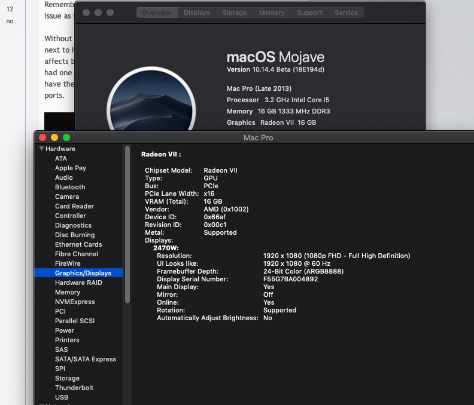Select Thunderbolt in hardware list
Viewport: 474px width, 405px height.
pyautogui.click(x=74, y=388)
